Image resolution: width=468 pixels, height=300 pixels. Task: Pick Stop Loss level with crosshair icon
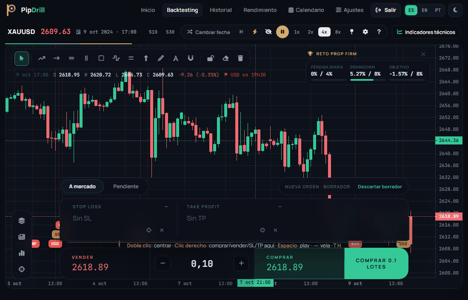coord(148,230)
